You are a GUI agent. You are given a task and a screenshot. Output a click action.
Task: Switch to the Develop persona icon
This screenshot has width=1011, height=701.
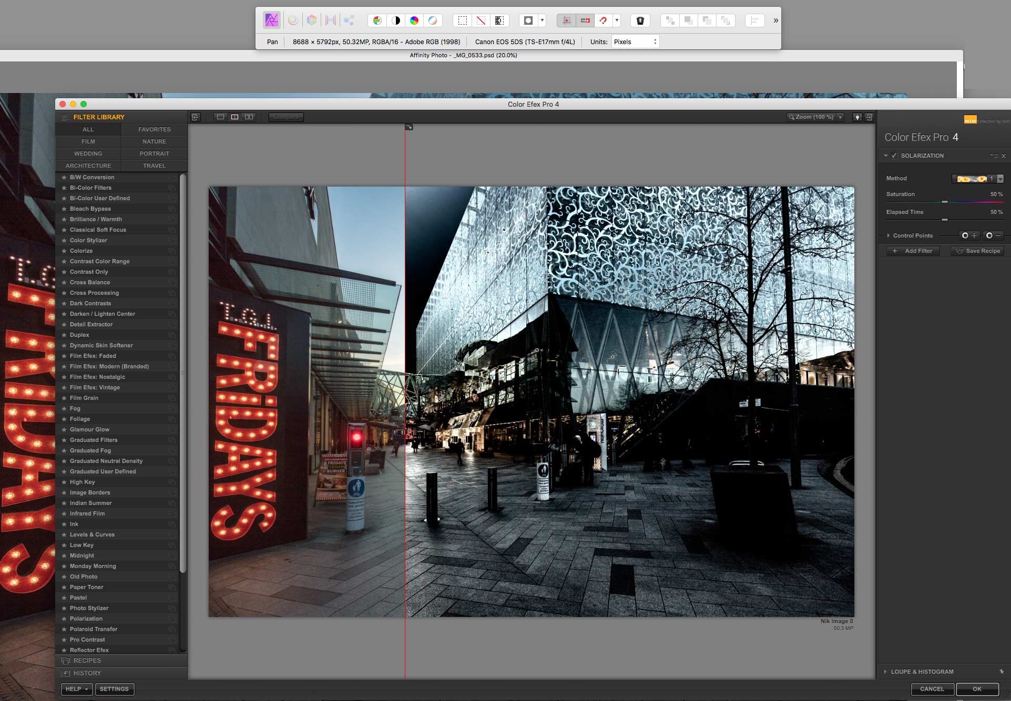pyautogui.click(x=312, y=20)
